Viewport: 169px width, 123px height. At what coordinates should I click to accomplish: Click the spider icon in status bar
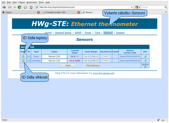click(x=158, y=120)
